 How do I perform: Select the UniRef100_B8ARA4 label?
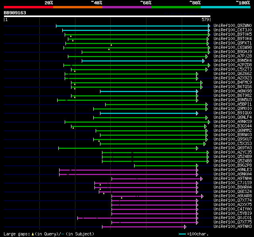click(x=233, y=187)
